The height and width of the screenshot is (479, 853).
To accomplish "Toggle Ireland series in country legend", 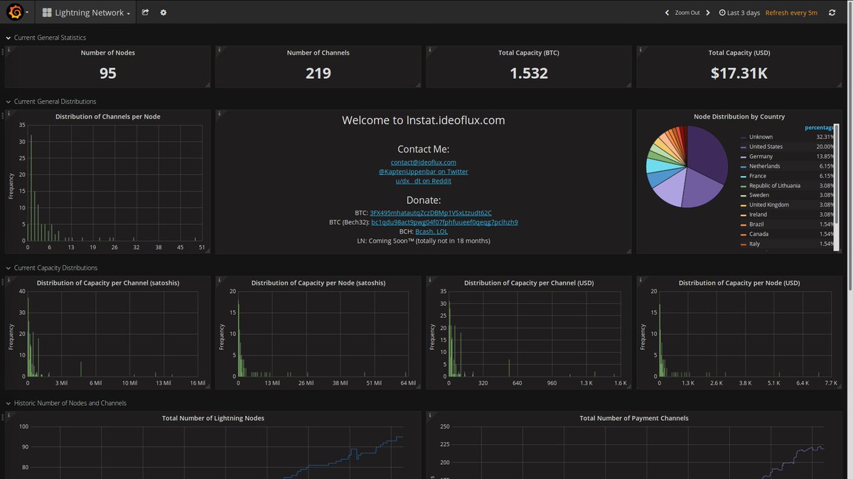I will 758,215.
